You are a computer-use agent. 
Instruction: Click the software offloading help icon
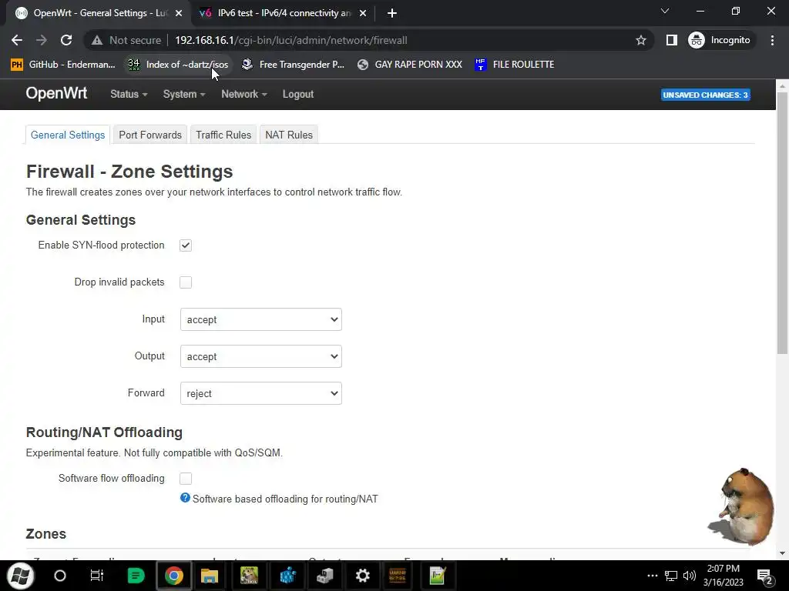click(x=185, y=498)
